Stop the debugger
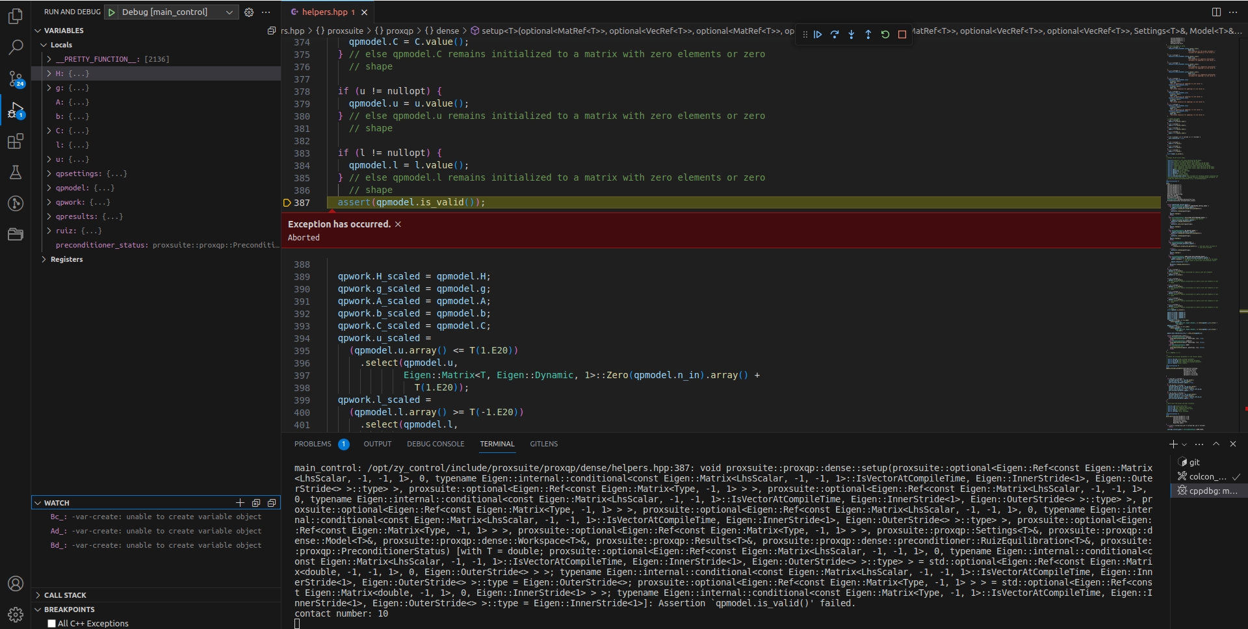This screenshot has height=629, width=1248. 902,34
